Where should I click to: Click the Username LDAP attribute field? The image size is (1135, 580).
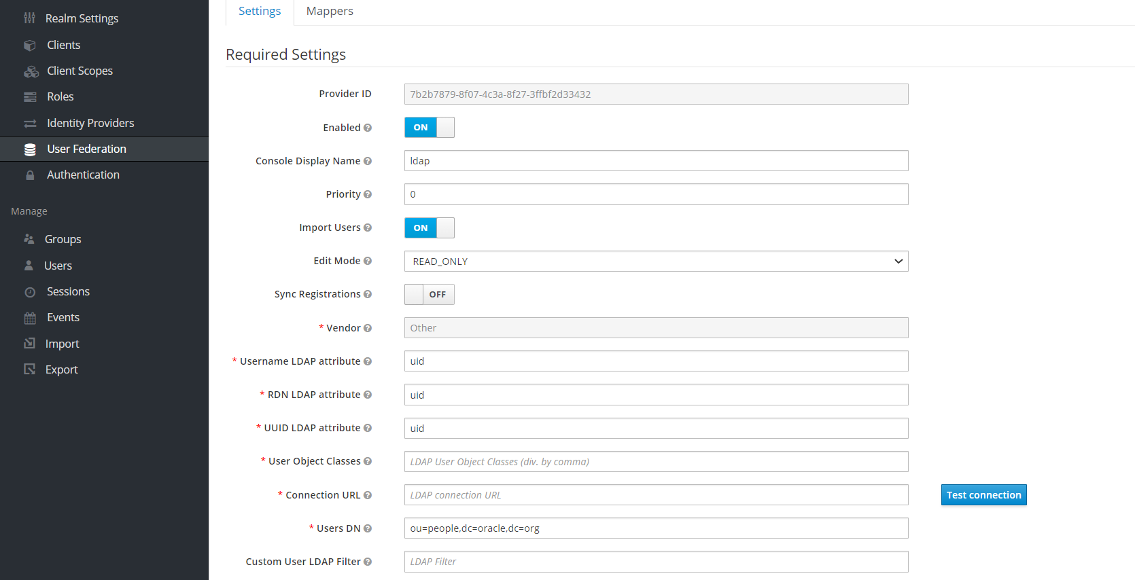point(656,361)
